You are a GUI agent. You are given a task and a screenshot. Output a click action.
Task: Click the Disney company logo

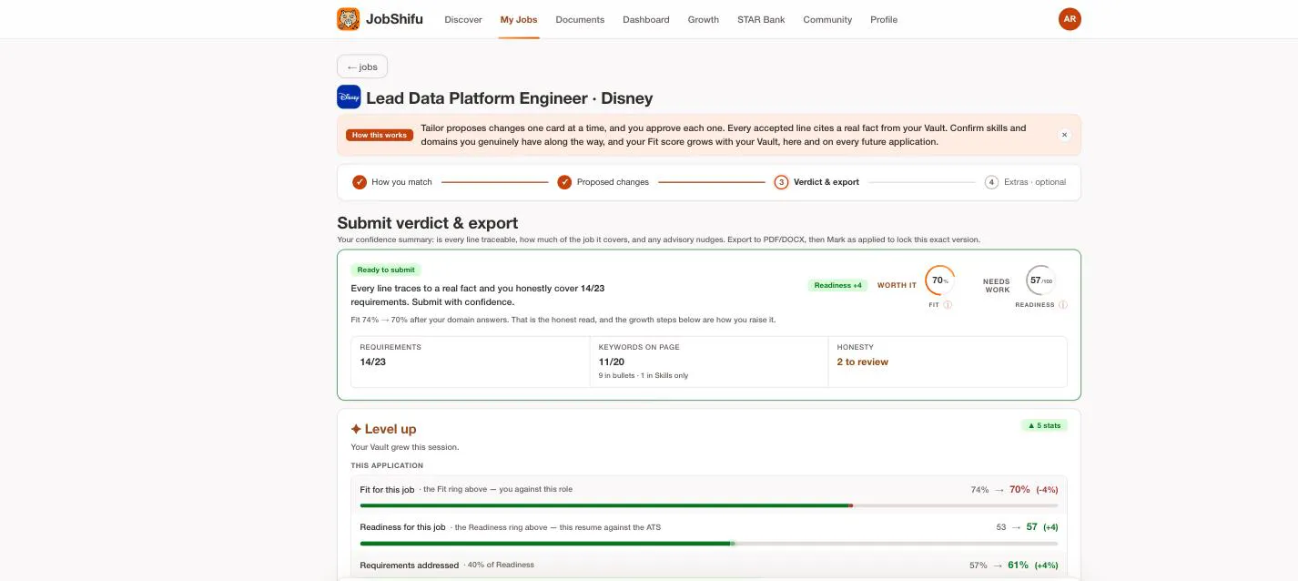(349, 97)
